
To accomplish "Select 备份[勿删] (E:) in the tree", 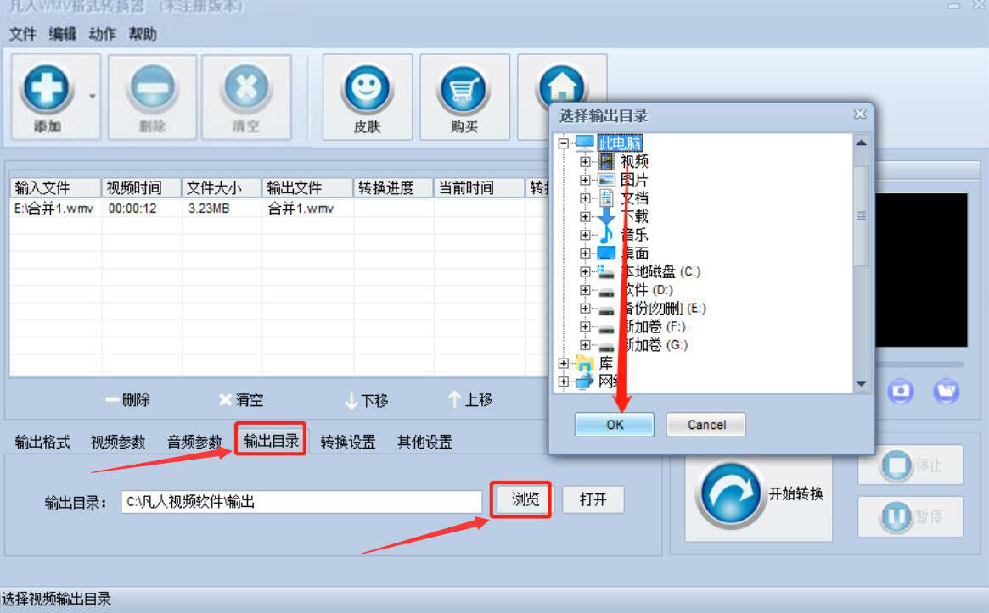I will [664, 309].
